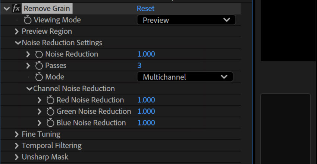Select the Green Noise Reduction label
The image size is (317, 164).
pos(94,111)
